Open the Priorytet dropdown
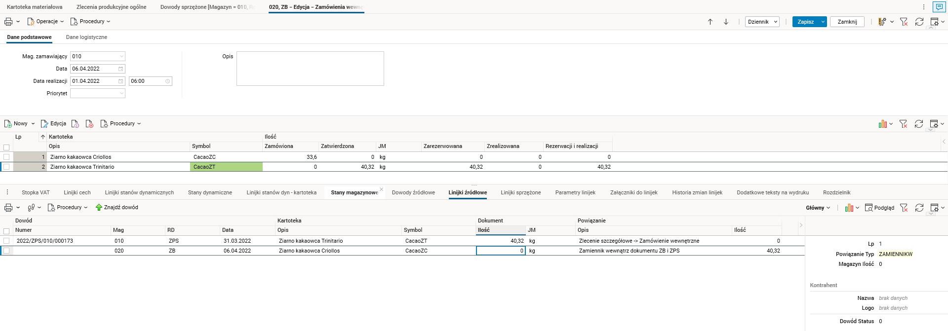 tap(121, 93)
